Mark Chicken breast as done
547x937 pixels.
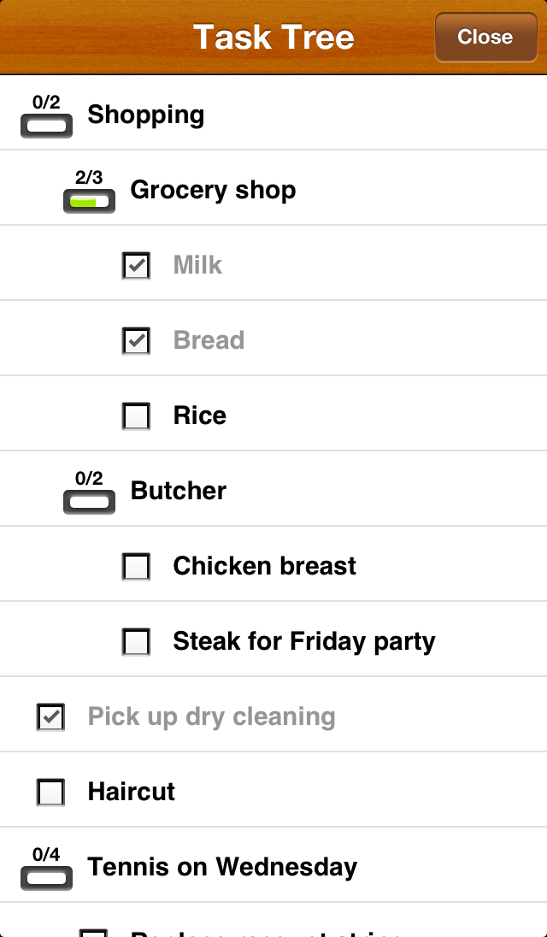(137, 567)
